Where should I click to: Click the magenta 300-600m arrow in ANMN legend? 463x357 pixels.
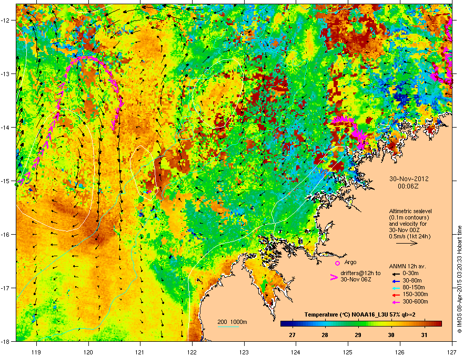point(396,302)
